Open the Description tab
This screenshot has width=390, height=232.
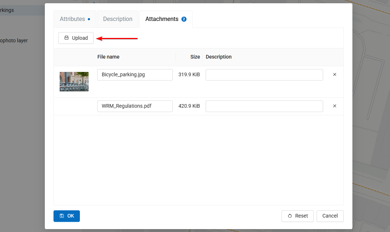tap(117, 19)
